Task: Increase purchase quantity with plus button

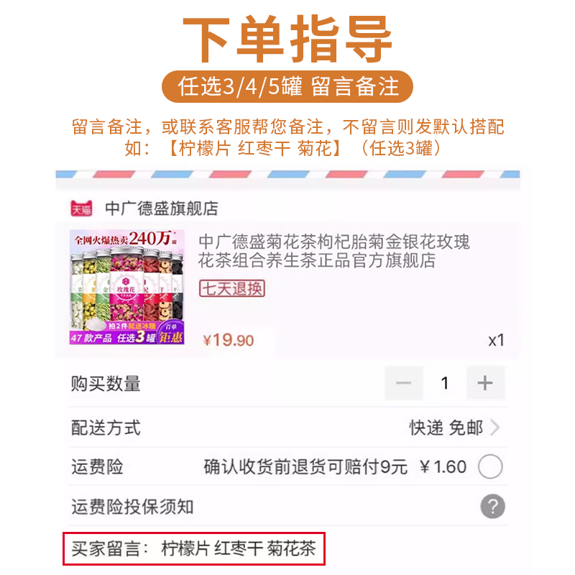Action: pyautogui.click(x=485, y=383)
